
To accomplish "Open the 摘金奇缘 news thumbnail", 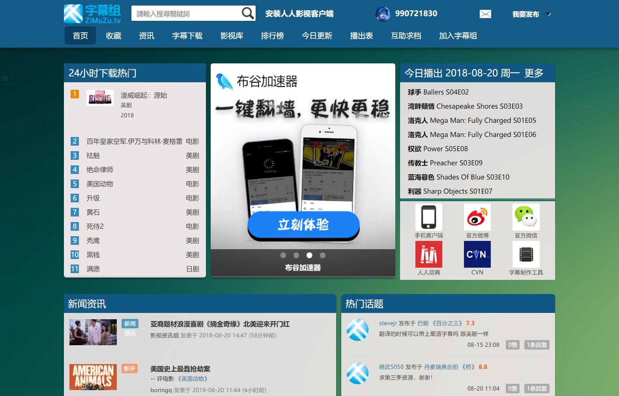I will 93,332.
